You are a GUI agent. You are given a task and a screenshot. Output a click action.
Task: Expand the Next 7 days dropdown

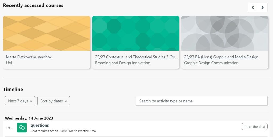(x=20, y=101)
